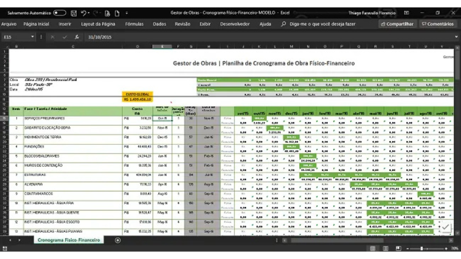This screenshot has width=461, height=259.
Task: Open the Name Box dropdown arrow
Action: tap(33, 37)
